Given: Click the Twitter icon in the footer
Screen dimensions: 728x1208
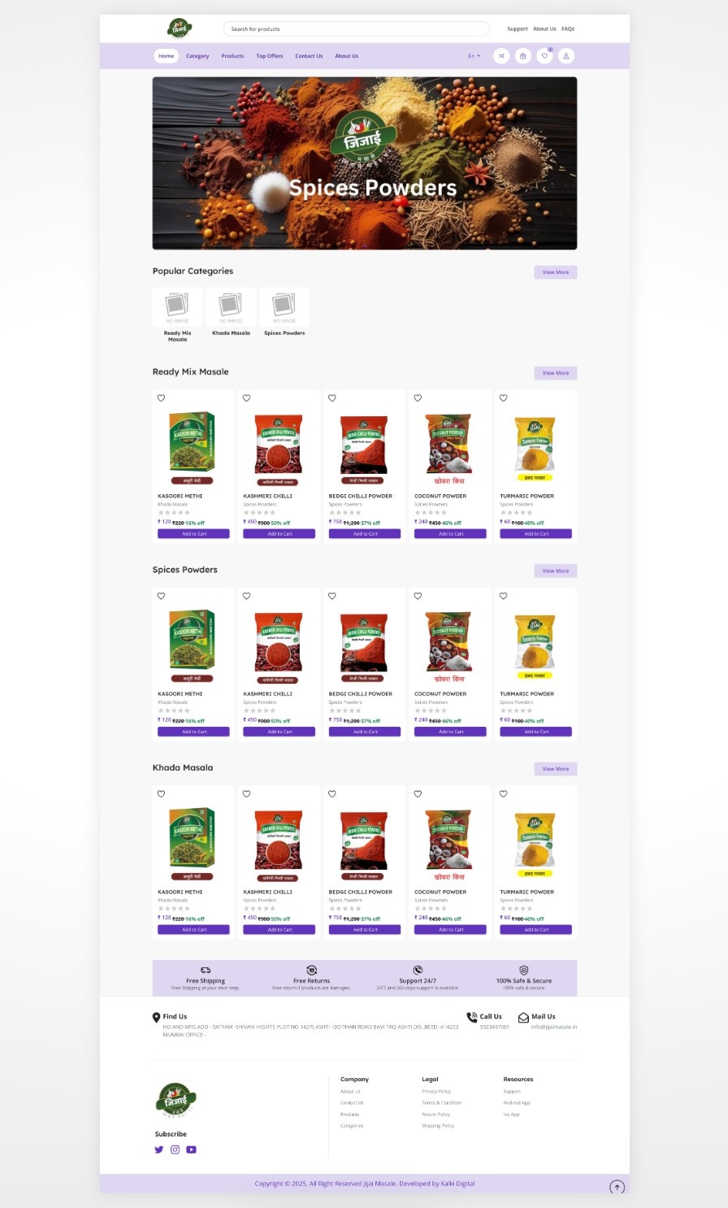Looking at the screenshot, I should coord(159,1149).
